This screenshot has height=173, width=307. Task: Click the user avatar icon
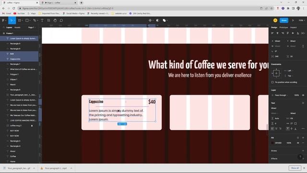click(x=275, y=20)
